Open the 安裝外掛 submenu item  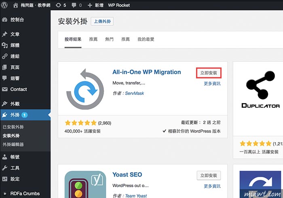(x=11, y=136)
